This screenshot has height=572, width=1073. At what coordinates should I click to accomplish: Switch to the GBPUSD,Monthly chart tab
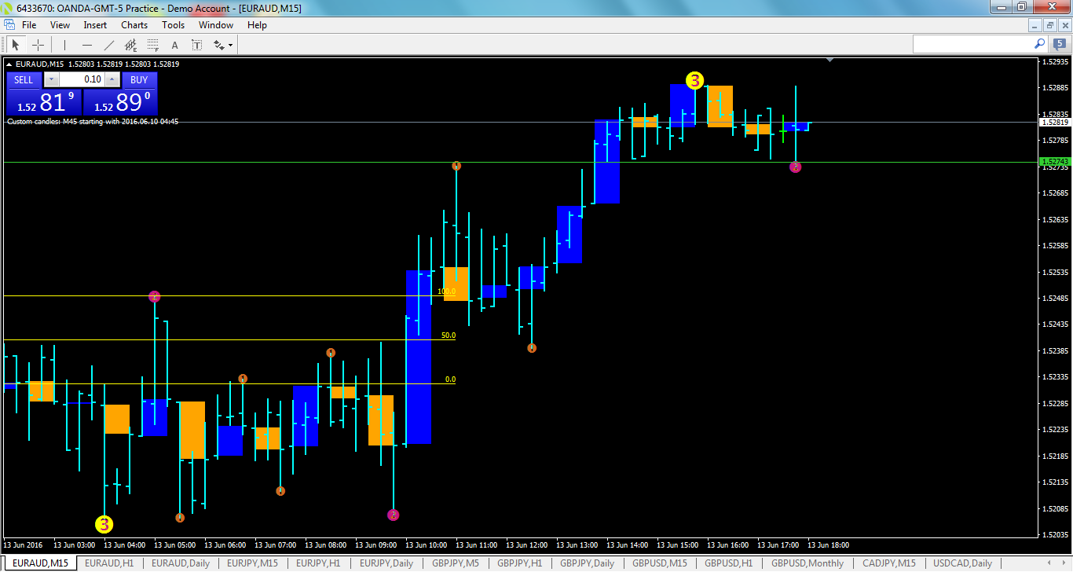click(807, 563)
